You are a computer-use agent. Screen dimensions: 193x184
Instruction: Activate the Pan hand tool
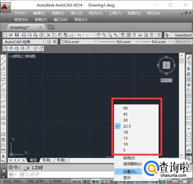(x=98, y=35)
